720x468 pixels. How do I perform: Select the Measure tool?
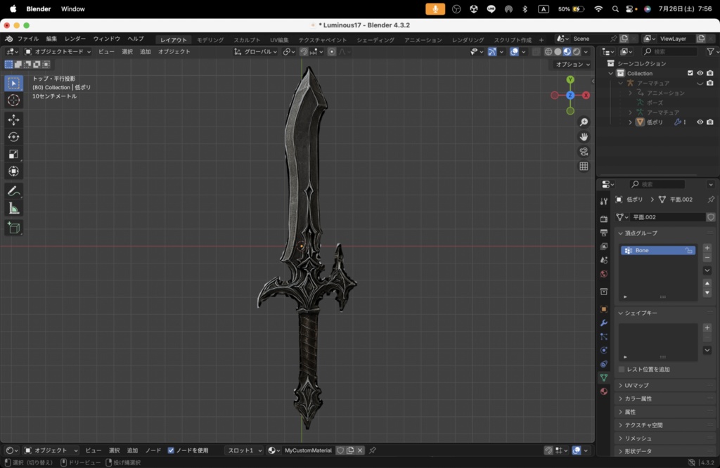[14, 208]
